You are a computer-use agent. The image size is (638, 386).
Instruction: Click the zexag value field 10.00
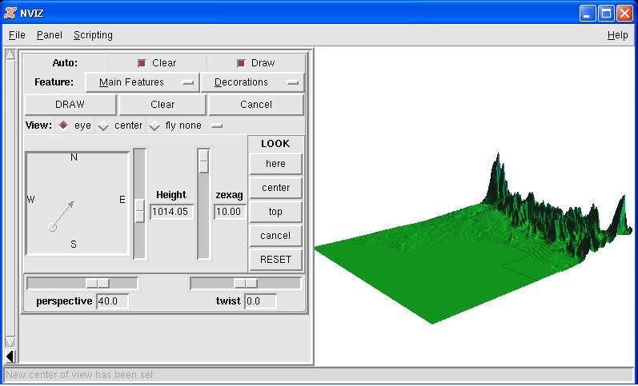click(230, 212)
